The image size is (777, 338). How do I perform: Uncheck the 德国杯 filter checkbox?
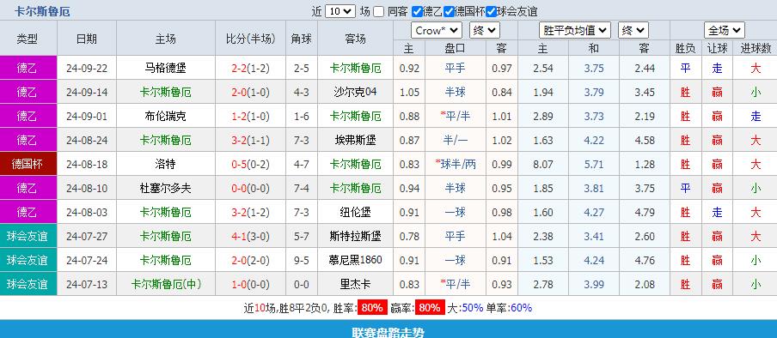pos(449,11)
